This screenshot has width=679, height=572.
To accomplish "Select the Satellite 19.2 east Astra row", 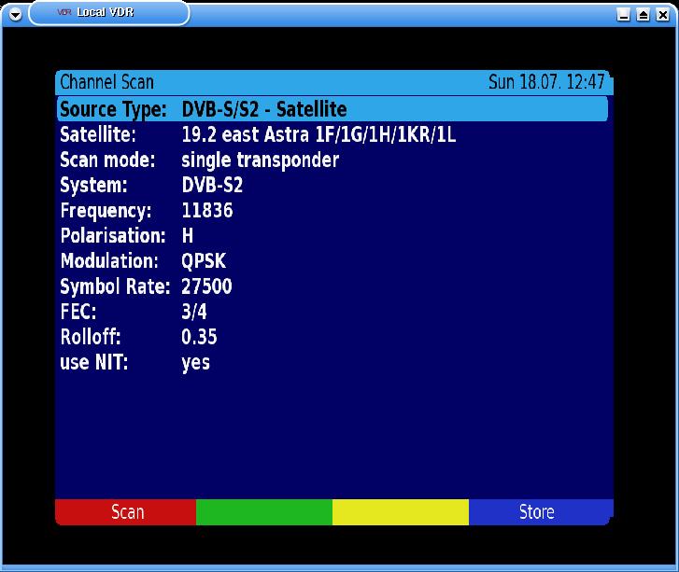I will pos(332,135).
